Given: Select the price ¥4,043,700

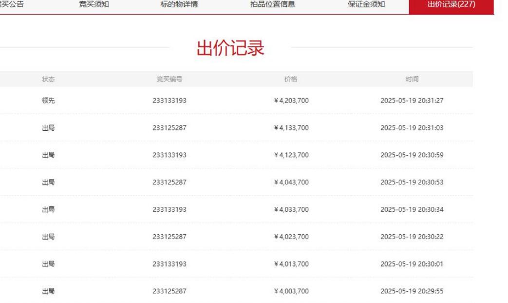Looking at the screenshot, I should tap(291, 182).
